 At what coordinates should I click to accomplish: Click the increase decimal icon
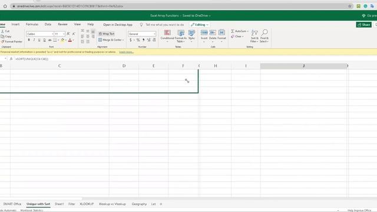149,40
